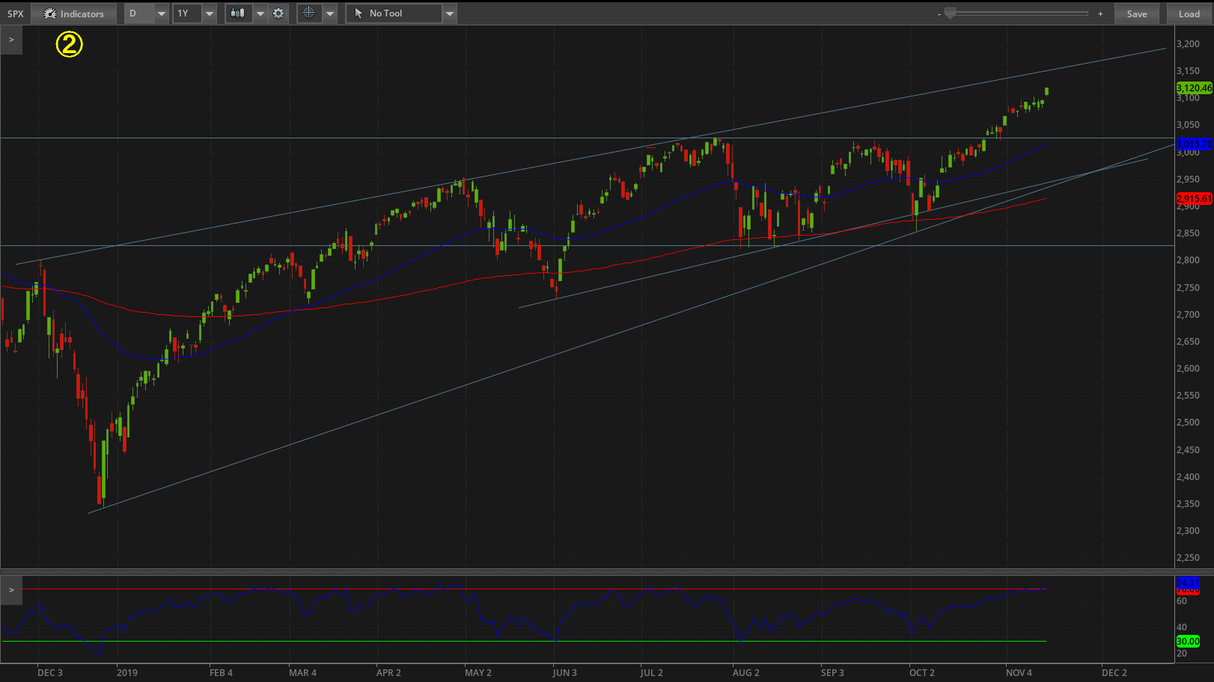Image resolution: width=1214 pixels, height=682 pixels.
Task: Select the candlestick chart type icon
Action: [x=238, y=13]
